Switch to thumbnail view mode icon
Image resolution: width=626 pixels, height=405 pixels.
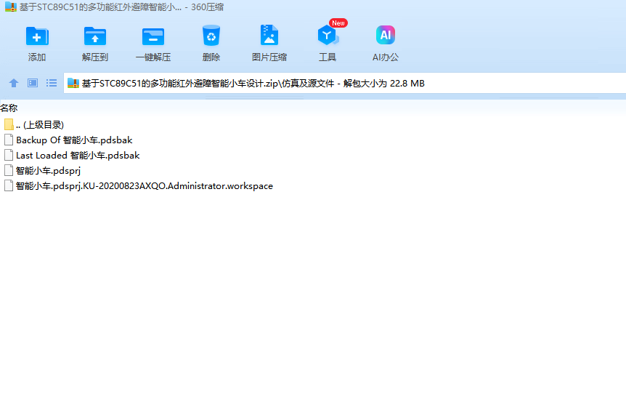pos(33,83)
